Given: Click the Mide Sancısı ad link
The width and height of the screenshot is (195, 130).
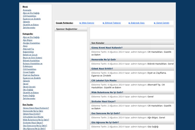Looking at the screenshot, I should point(87,23).
